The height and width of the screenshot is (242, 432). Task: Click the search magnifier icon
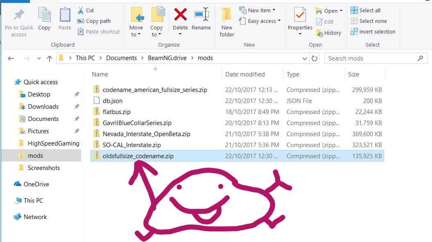420,58
